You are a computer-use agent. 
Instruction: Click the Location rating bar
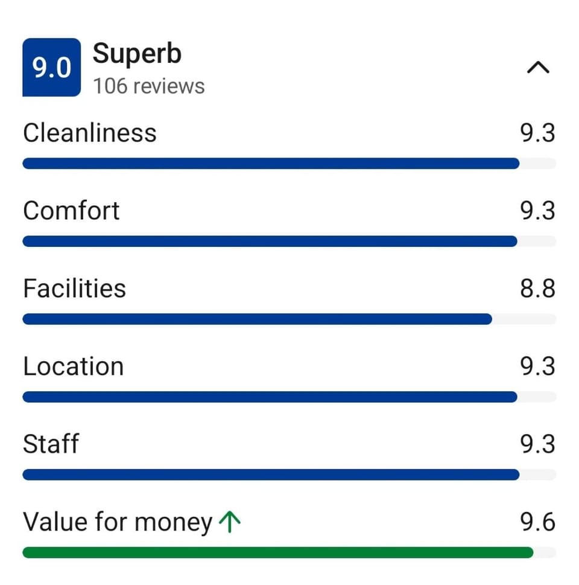[x=289, y=397]
